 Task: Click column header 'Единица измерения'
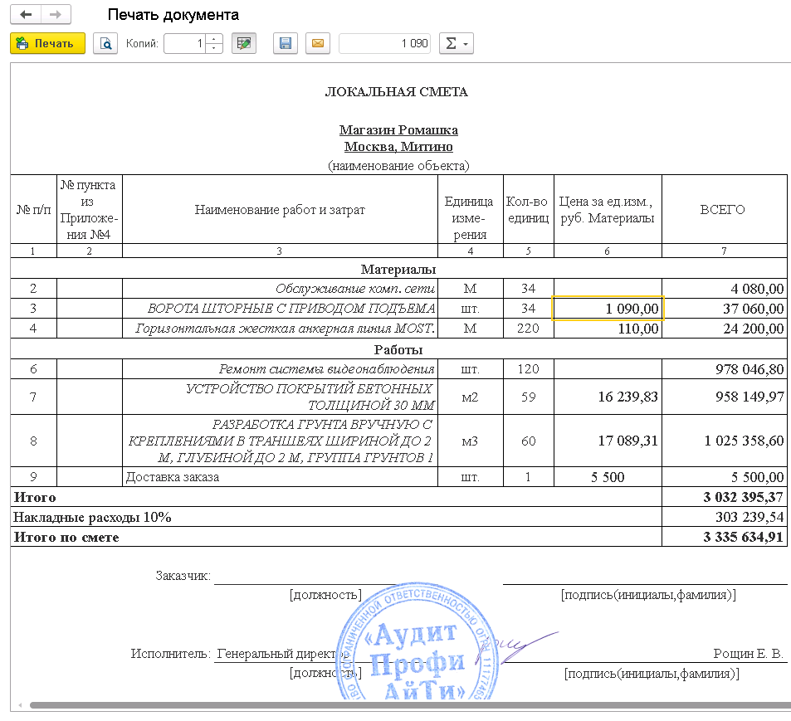[470, 209]
